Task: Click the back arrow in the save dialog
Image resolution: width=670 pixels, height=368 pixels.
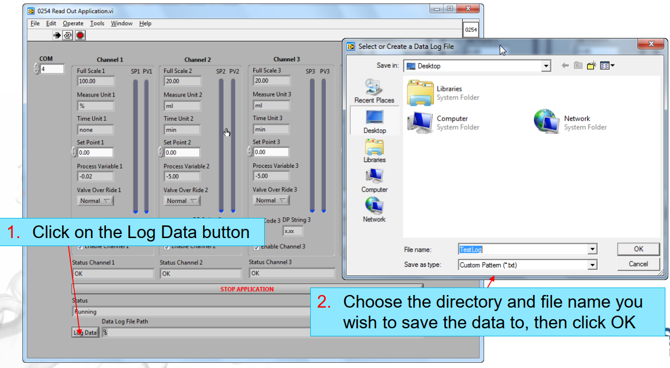Action: point(565,65)
